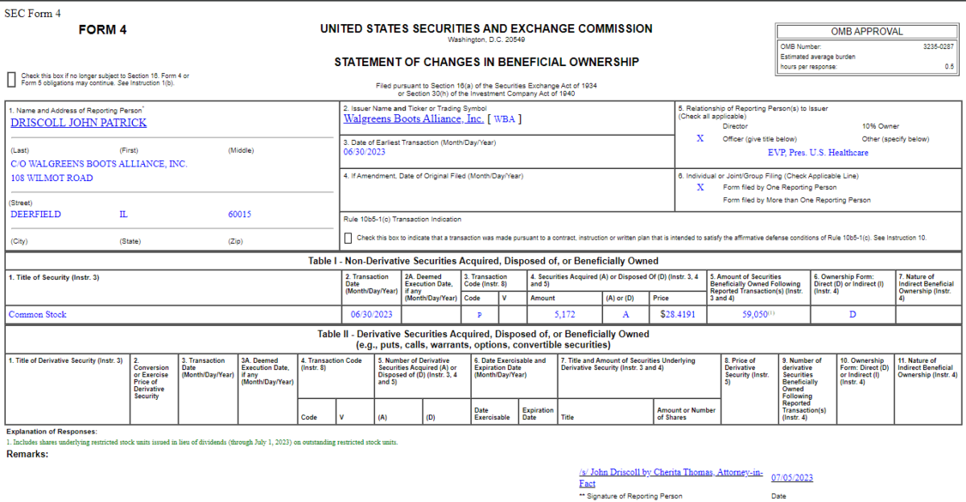Viewport: 966px width, 502px height.
Task: Click the 10% Owner label
Action: (x=881, y=126)
